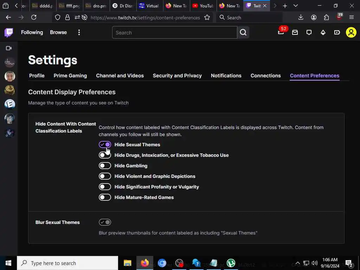360x270 pixels.
Task: Click the padlock site info icon
Action: pos(67,18)
